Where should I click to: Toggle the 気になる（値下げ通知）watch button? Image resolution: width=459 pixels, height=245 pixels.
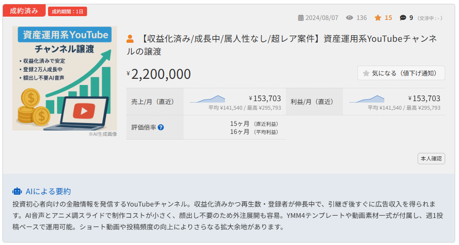402,73
